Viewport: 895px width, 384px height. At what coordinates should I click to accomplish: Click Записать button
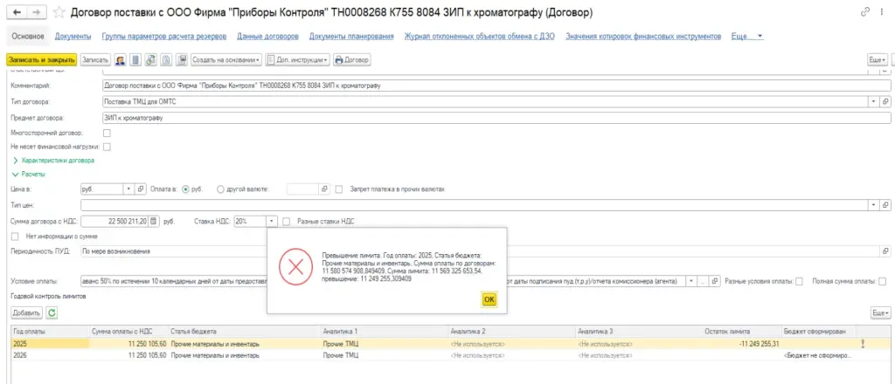95,60
